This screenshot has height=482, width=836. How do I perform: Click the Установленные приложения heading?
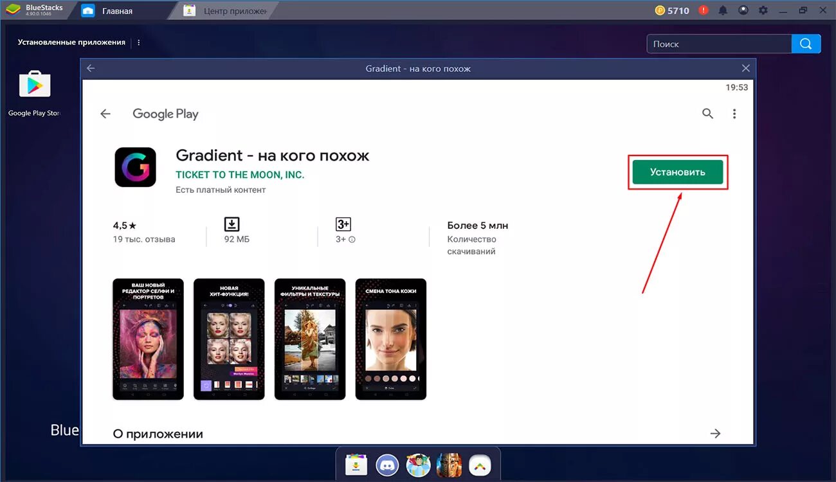tap(71, 42)
